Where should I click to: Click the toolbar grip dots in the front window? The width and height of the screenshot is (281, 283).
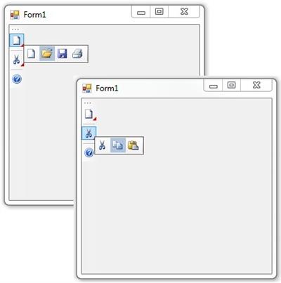pos(87,103)
